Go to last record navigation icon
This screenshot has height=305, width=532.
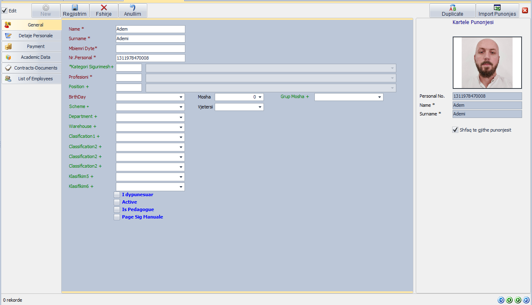click(x=526, y=300)
